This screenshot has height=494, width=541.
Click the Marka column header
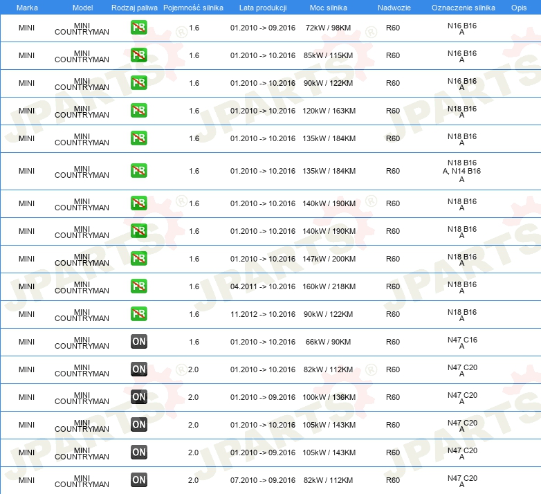pos(27,8)
